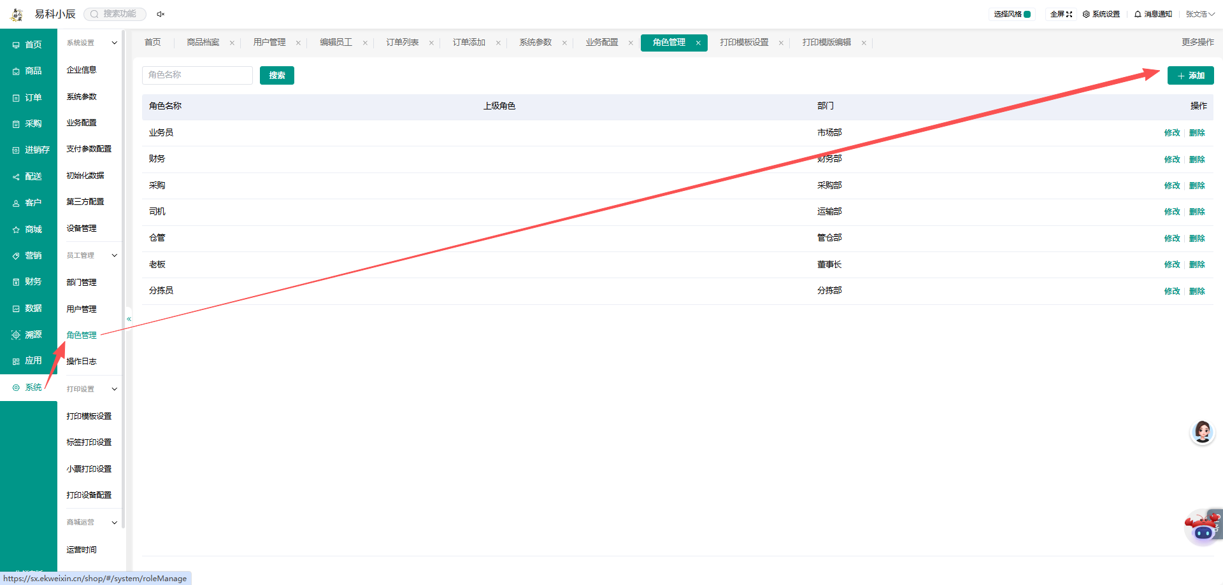Focus the 搜索功能 header search box

tap(115, 14)
